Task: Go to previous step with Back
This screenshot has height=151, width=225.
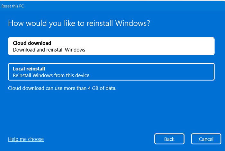Action: click(x=169, y=139)
